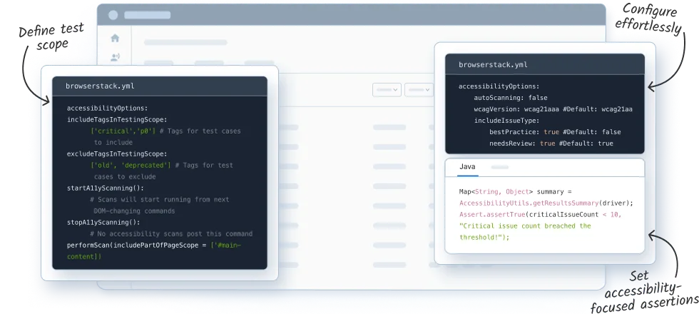Click the includeIssueType: line
The height and width of the screenshot is (314, 699).
point(506,121)
